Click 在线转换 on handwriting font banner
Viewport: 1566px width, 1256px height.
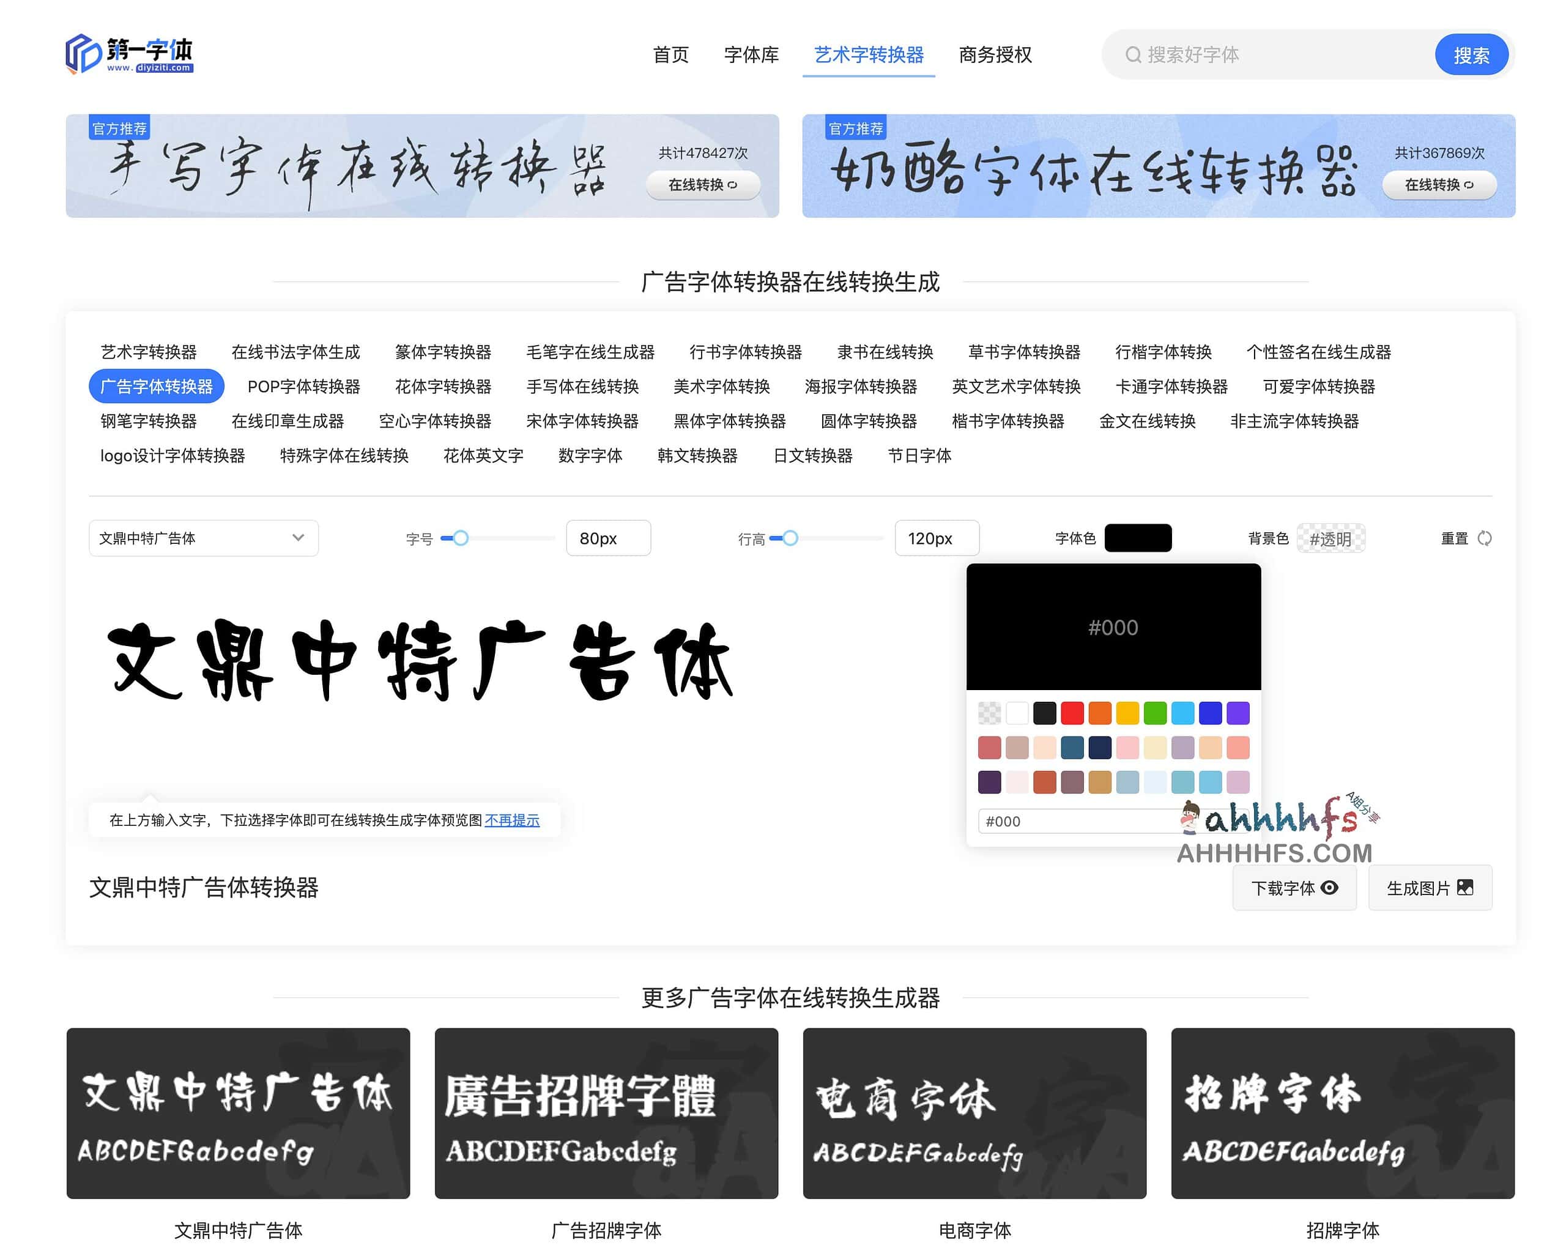point(702,185)
